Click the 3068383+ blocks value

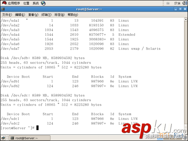click(x=98, y=39)
